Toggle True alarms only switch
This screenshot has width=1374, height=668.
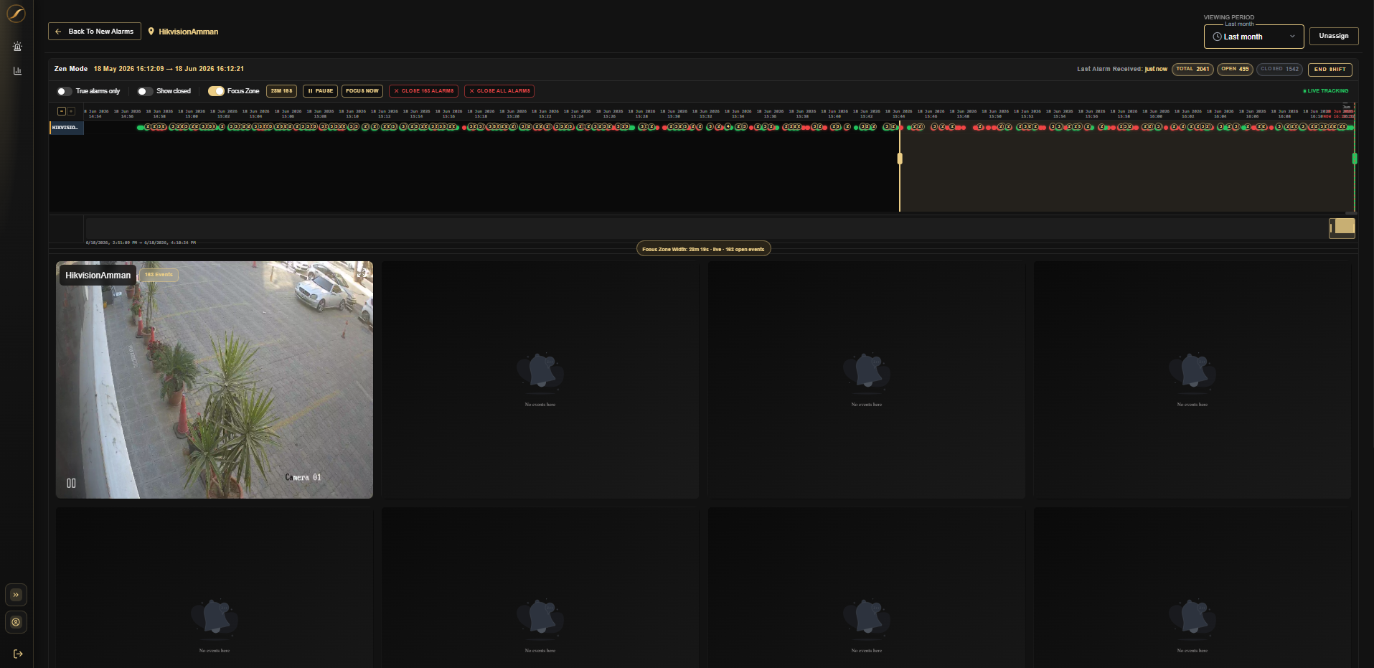(x=65, y=91)
